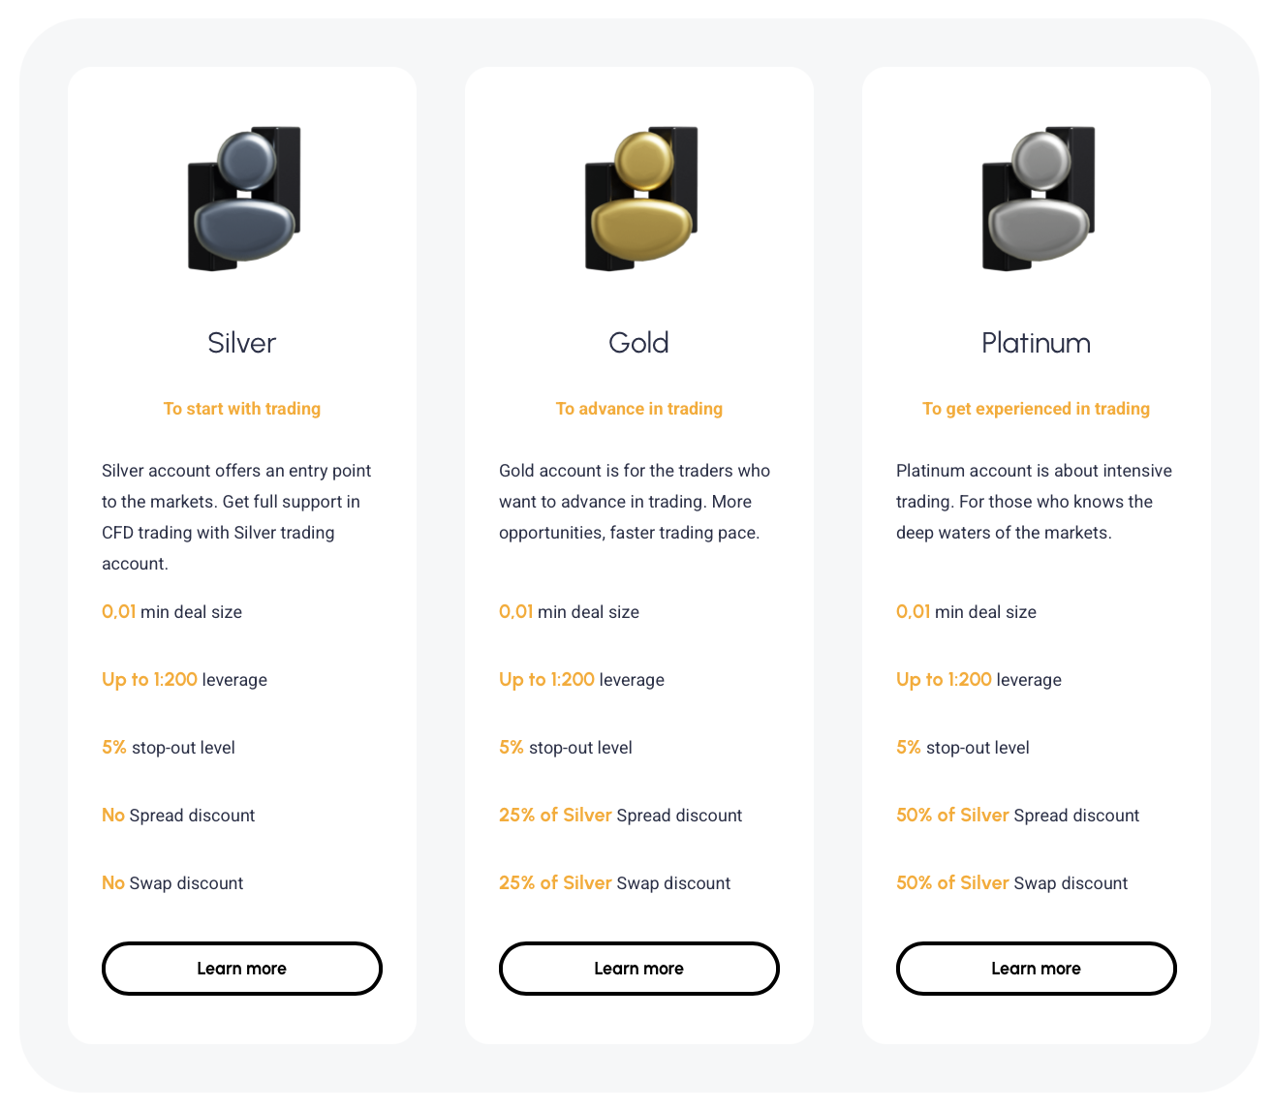Open Learn more for Platinum account
The width and height of the screenshot is (1273, 1110).
(x=1037, y=969)
